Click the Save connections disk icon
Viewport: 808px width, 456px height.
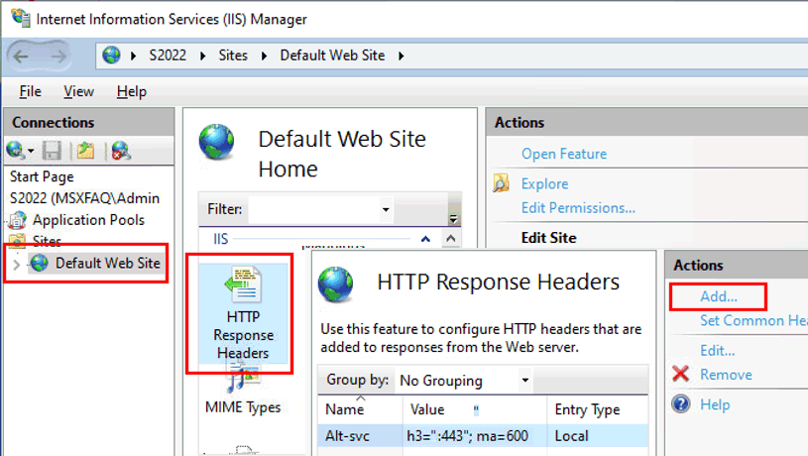point(52,151)
